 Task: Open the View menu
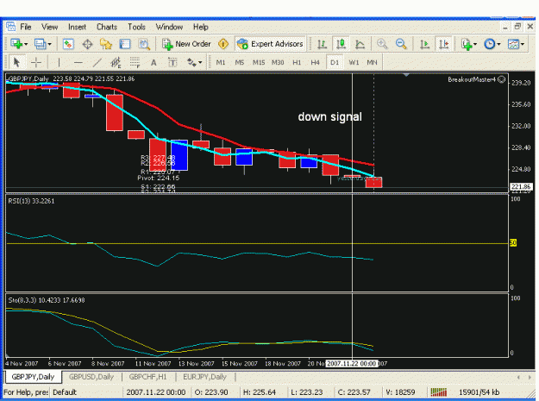click(49, 27)
